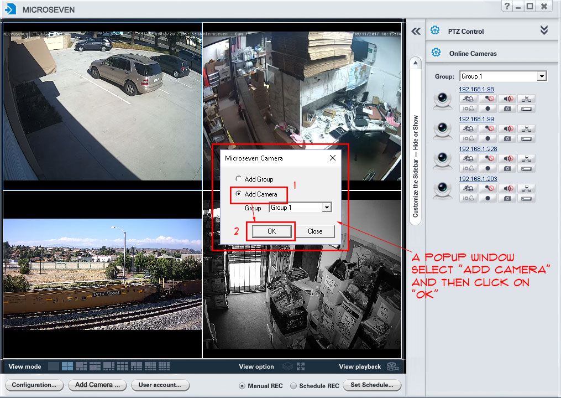Toggle speaker mute for camera 192.168.1.99
Image resolution: width=561 pixels, height=398 pixels.
click(507, 128)
